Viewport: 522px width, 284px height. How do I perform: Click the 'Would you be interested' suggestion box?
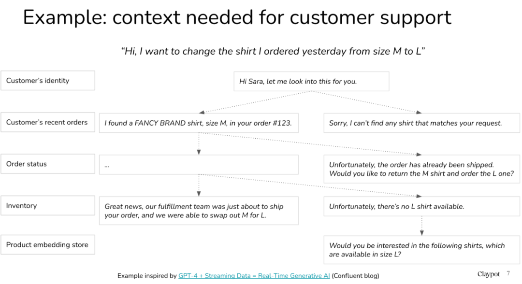point(422,250)
